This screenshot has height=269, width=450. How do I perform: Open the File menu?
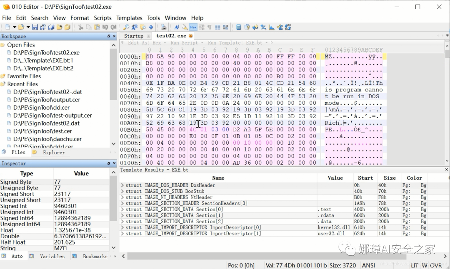click(x=7, y=18)
